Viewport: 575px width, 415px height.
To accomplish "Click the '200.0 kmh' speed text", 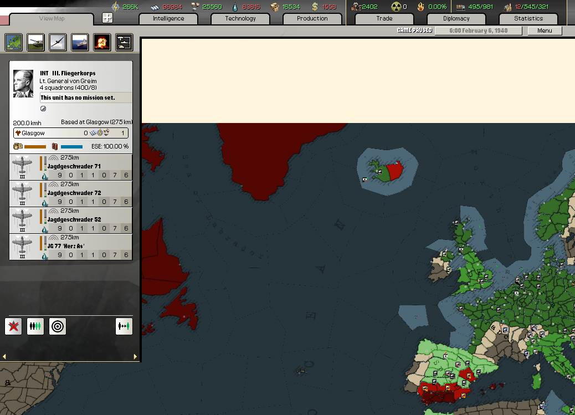I will [27, 123].
